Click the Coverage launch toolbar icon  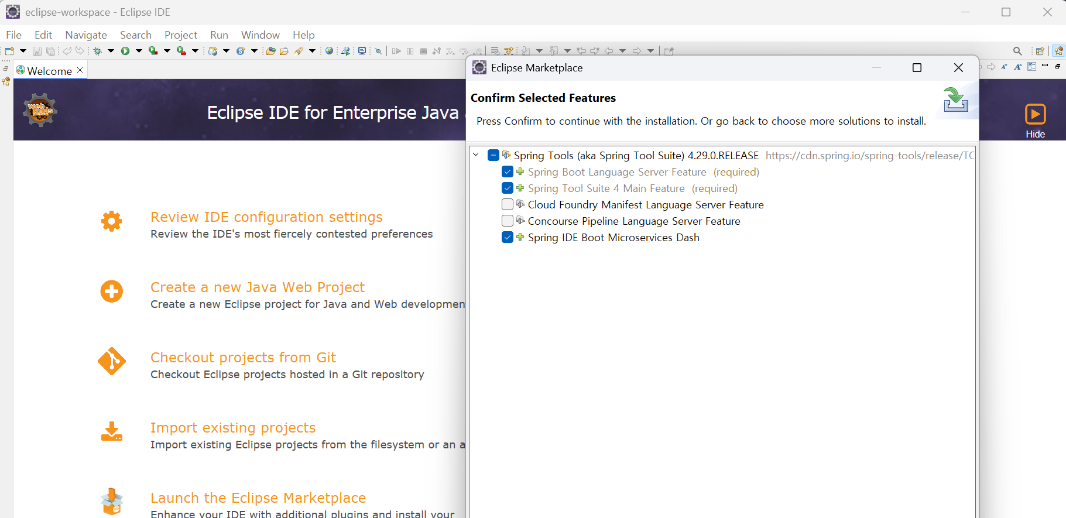pyautogui.click(x=153, y=51)
